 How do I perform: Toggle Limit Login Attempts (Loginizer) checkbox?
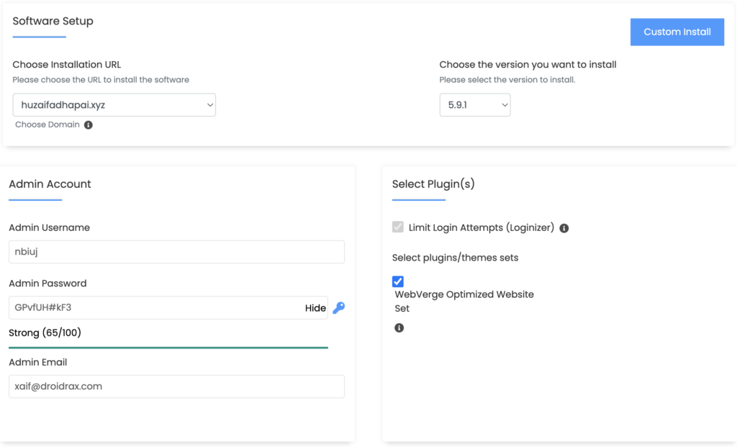398,227
